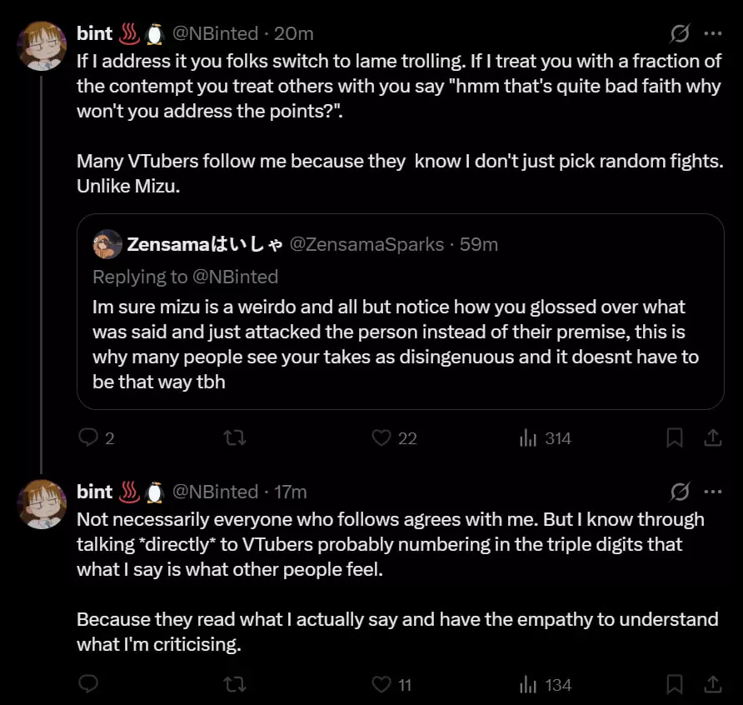The width and height of the screenshot is (743, 705).
Task: Open bint's profile avatar on first tweet
Action: click(x=42, y=46)
